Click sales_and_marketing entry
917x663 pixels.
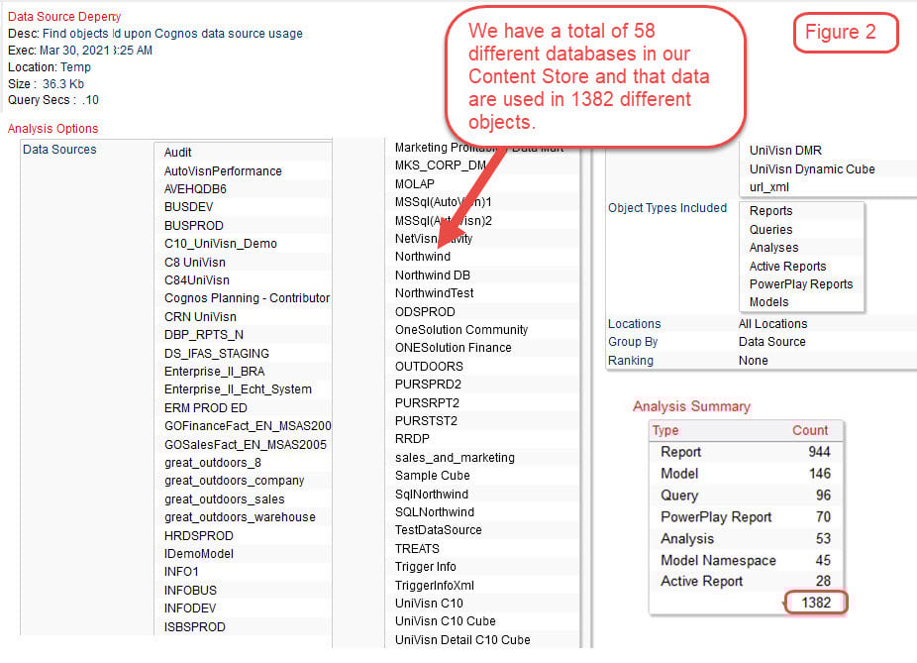pyautogui.click(x=455, y=458)
